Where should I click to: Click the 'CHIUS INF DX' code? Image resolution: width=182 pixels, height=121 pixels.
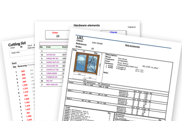click(x=52, y=66)
